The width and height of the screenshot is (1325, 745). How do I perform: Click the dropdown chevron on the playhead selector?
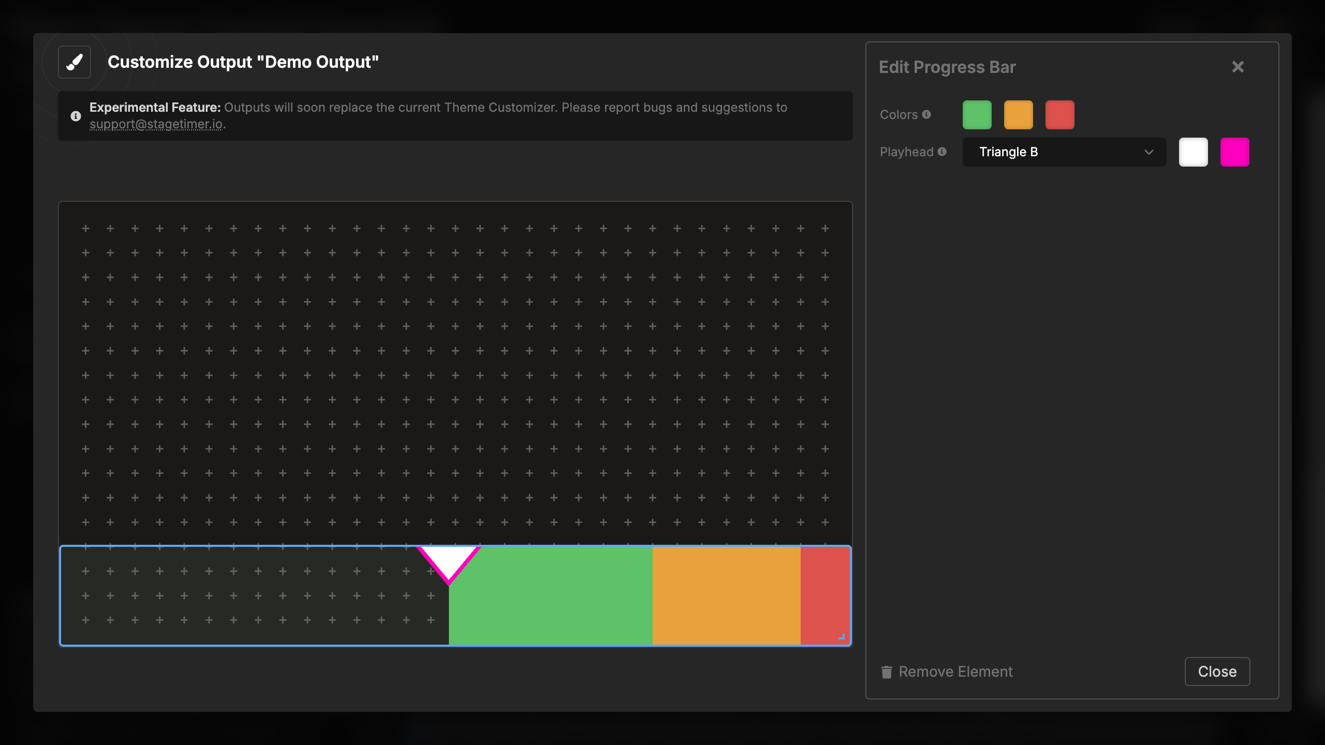coord(1149,152)
